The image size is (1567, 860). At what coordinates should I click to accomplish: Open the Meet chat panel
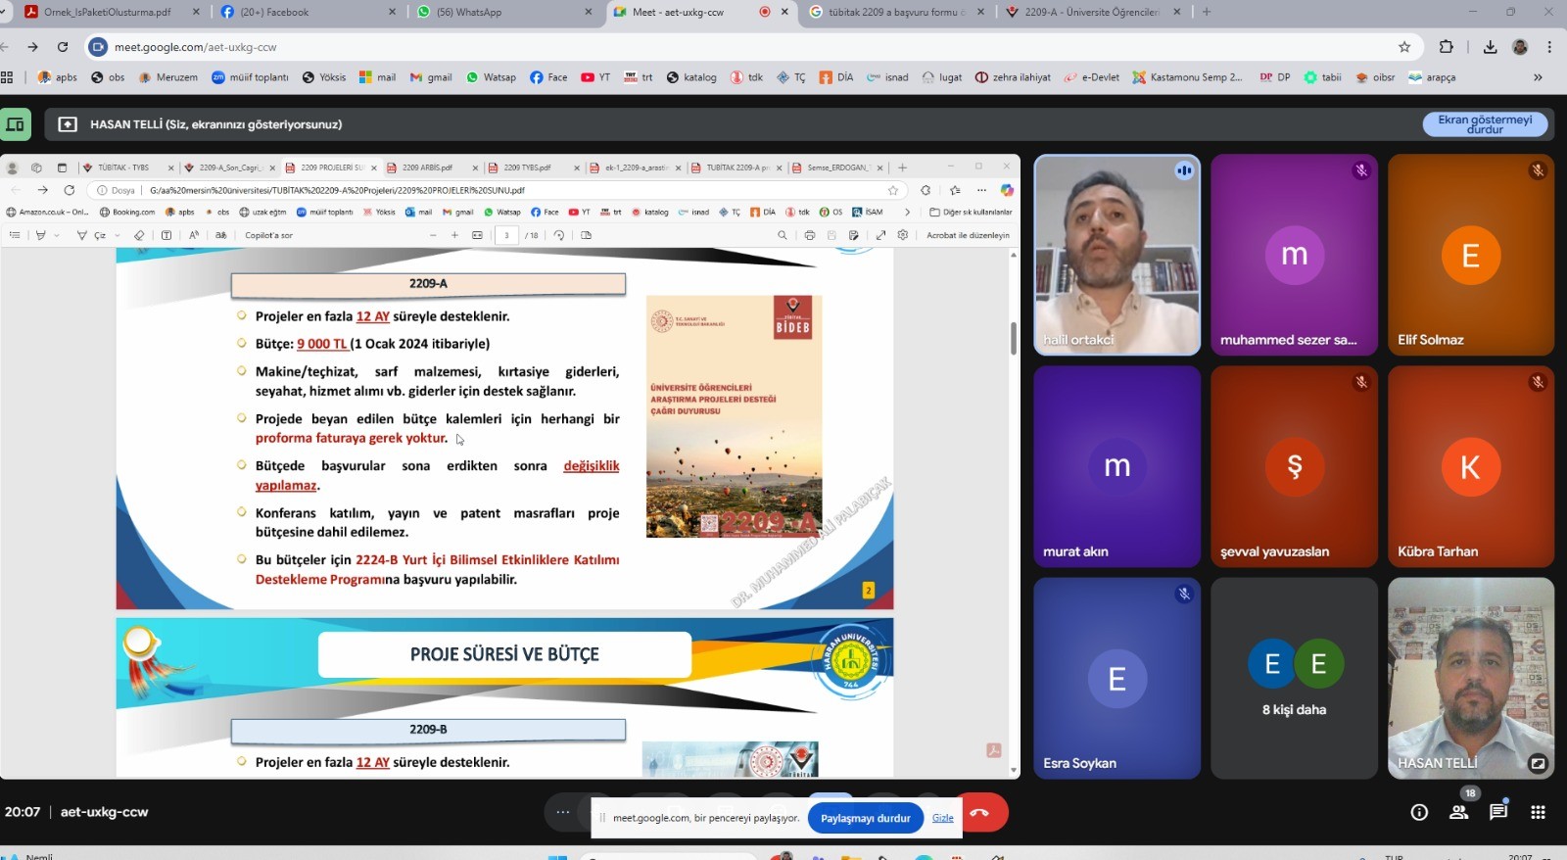1498,812
